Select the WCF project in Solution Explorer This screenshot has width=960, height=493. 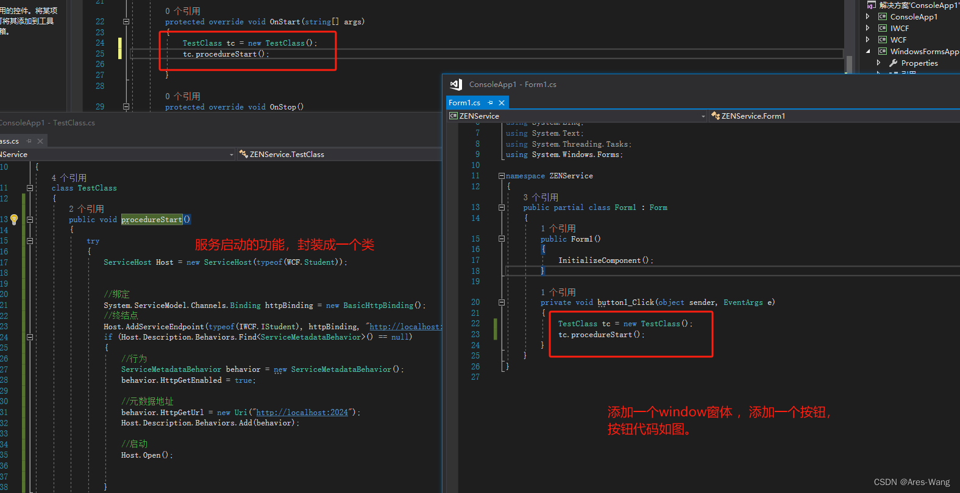898,40
